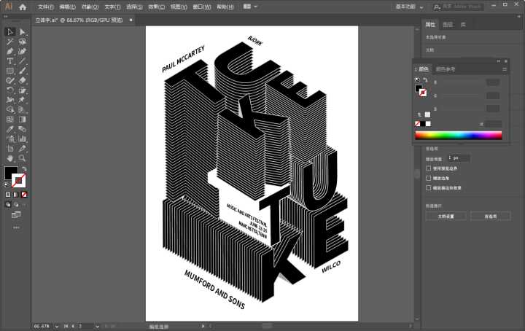Select the Slice tool

coord(23,148)
